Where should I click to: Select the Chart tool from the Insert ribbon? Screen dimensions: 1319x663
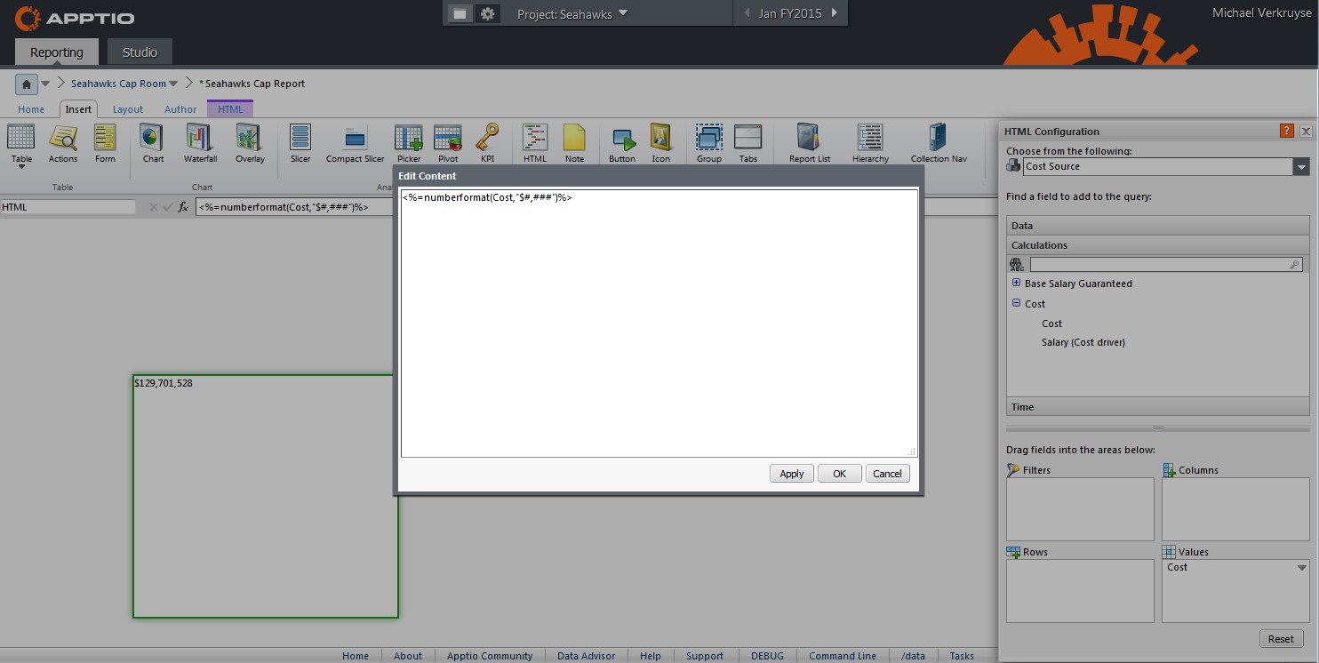pyautogui.click(x=152, y=142)
